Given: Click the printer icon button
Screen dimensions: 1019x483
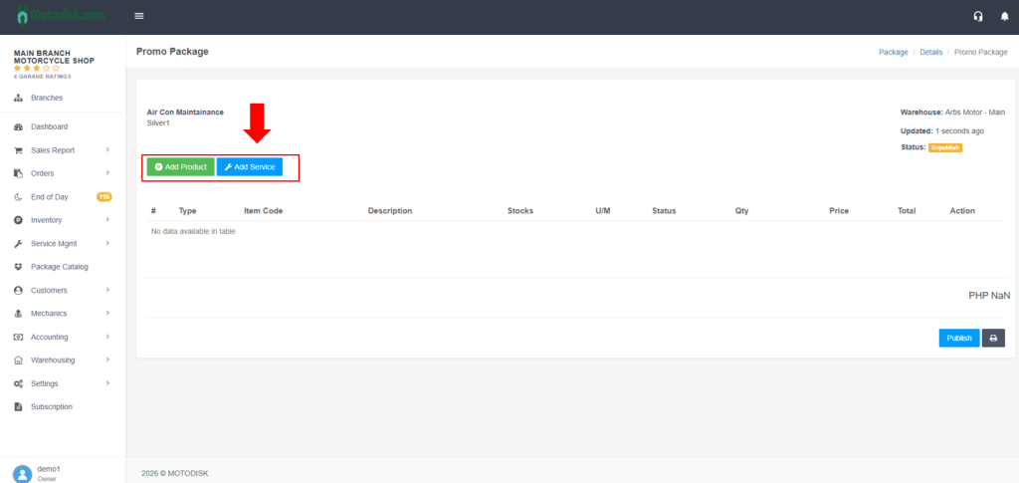Looking at the screenshot, I should point(993,338).
